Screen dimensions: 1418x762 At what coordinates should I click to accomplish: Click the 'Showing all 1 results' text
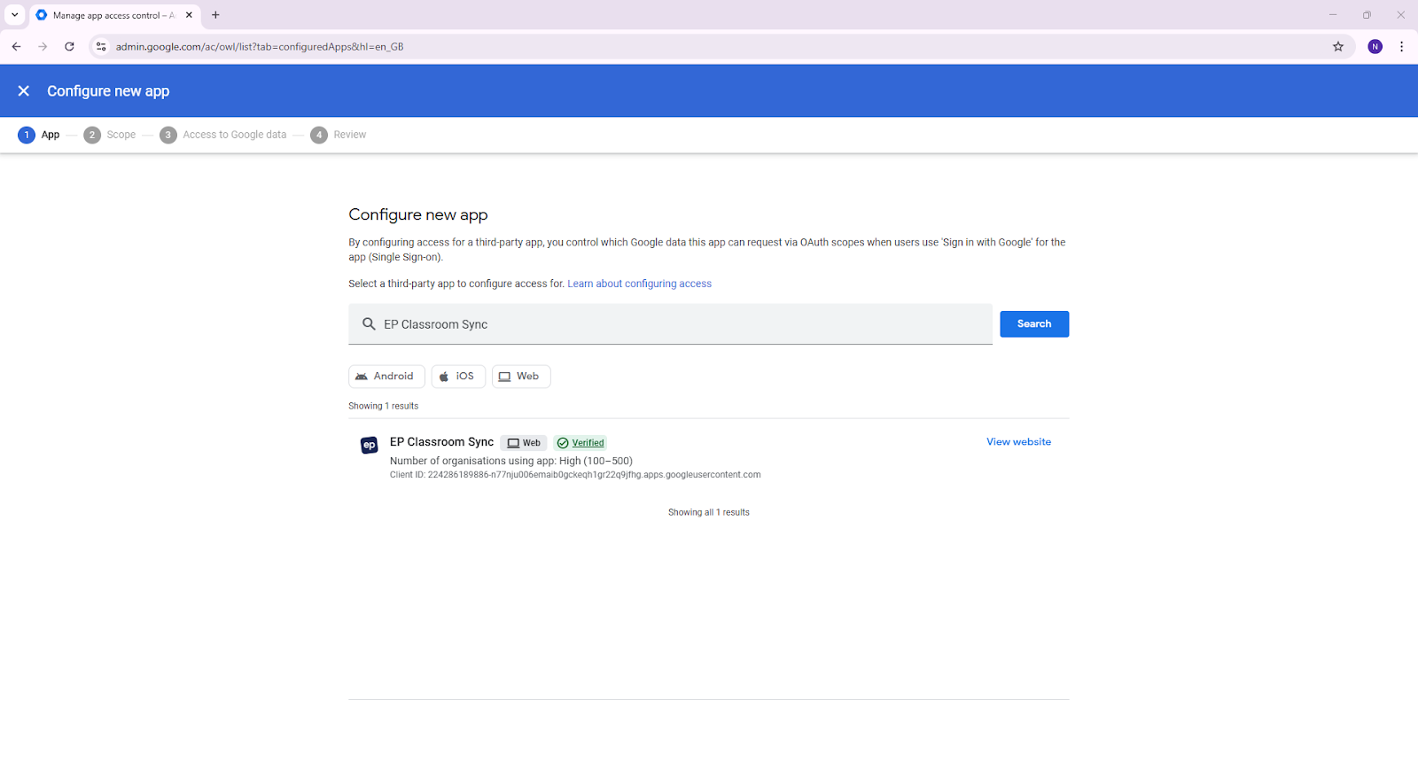709,512
